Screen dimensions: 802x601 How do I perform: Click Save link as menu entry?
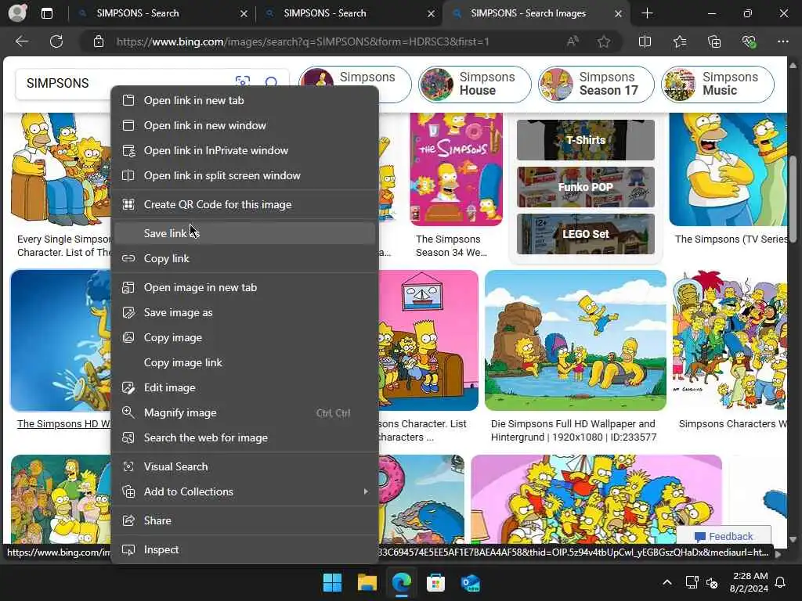click(245, 233)
